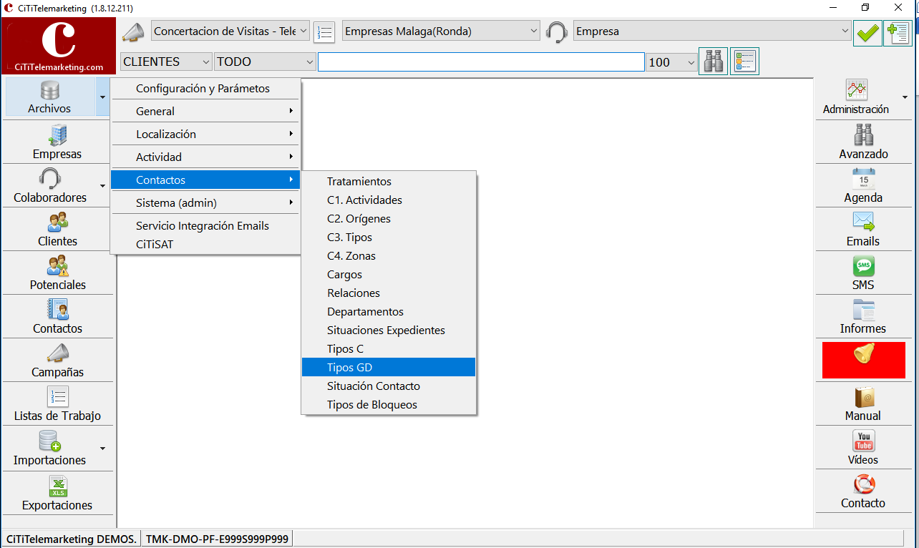This screenshot has width=919, height=548.
Task: Click the red bell notification panel
Action: click(863, 359)
